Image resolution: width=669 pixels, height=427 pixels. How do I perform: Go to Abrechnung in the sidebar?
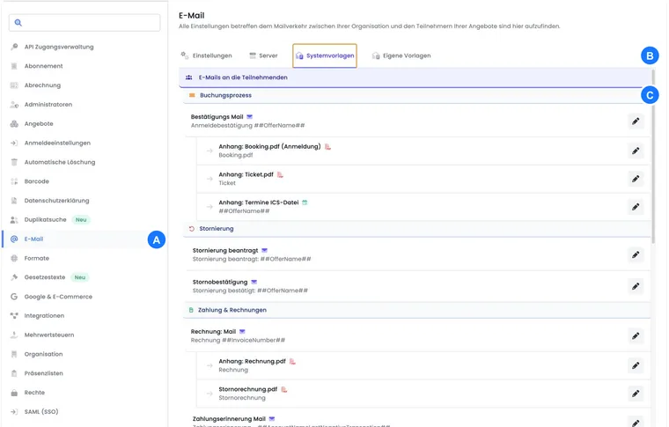pos(42,85)
